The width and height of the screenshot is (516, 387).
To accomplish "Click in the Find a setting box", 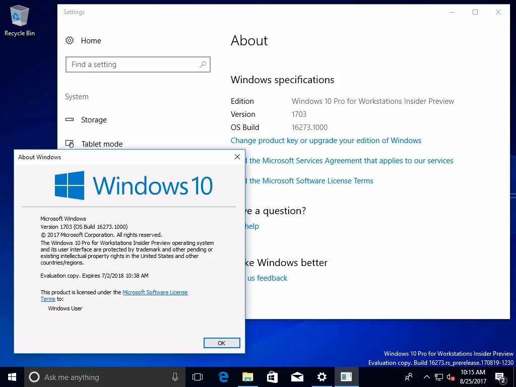I will [138, 64].
